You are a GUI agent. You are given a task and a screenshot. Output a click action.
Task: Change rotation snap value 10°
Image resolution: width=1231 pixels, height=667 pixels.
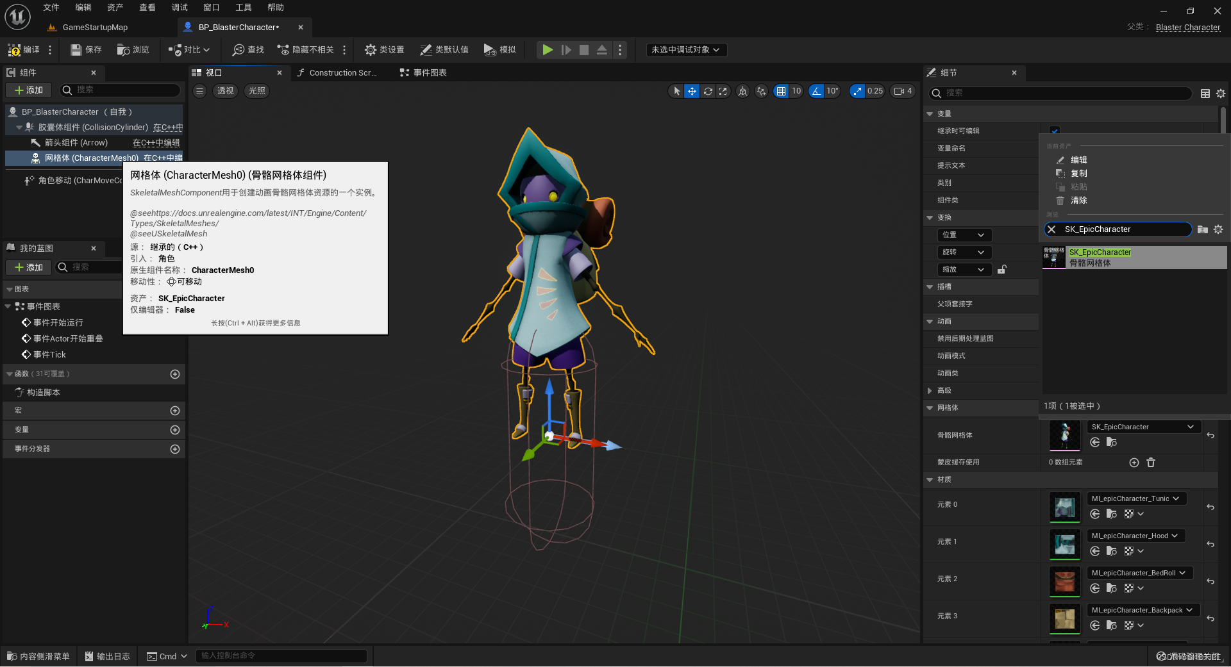(832, 92)
